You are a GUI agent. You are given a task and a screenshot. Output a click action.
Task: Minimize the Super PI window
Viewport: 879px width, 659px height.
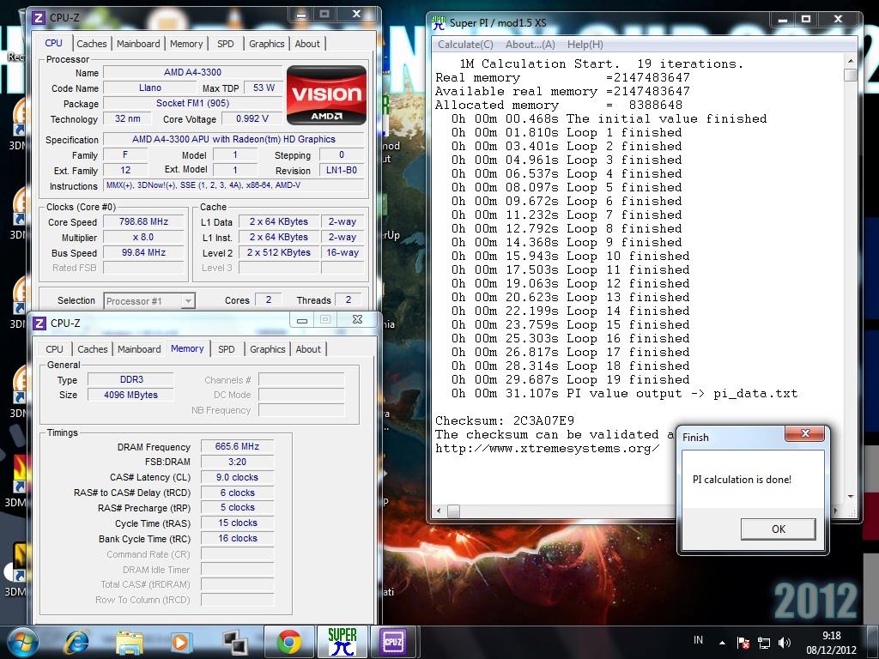point(783,21)
